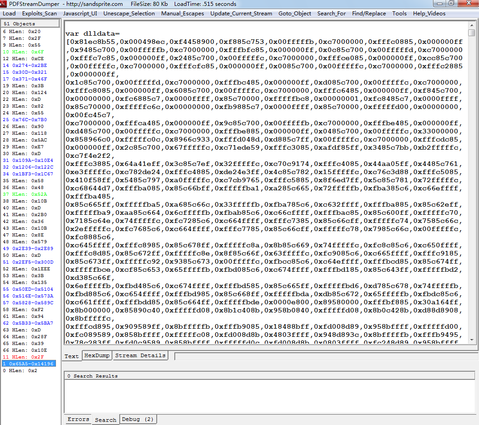Select highlighted object 1 0x65A5-0x14196
The height and width of the screenshot is (425, 479).
pyautogui.click(x=29, y=364)
